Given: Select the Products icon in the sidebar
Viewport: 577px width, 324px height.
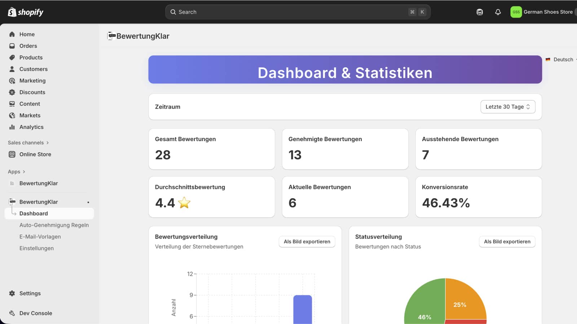Looking at the screenshot, I should [12, 57].
